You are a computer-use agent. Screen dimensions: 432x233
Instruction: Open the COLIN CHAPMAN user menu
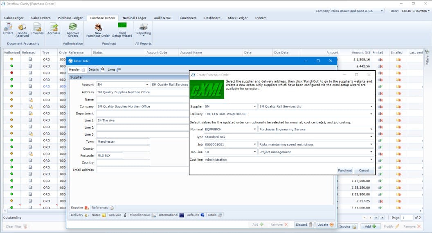pyautogui.click(x=415, y=11)
